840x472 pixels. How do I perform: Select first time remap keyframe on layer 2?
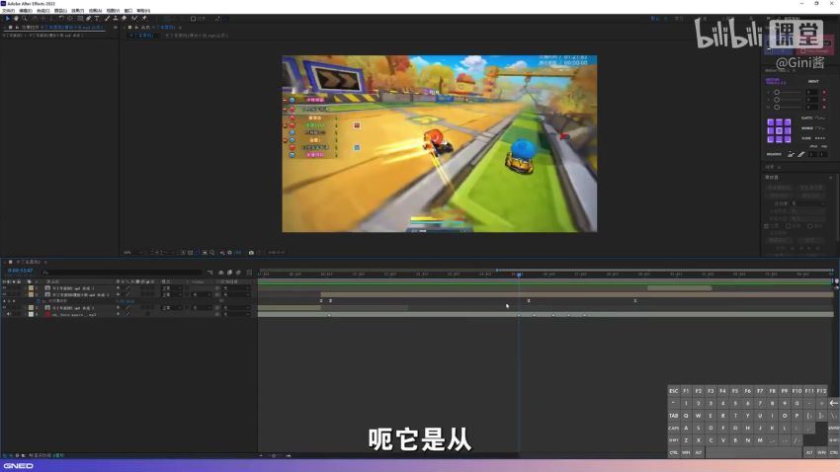tap(321, 301)
